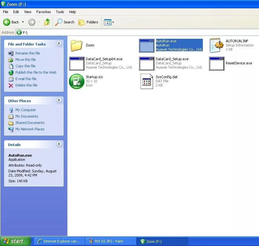Select the DataCard_Setup64.exe icon

[x=77, y=64]
